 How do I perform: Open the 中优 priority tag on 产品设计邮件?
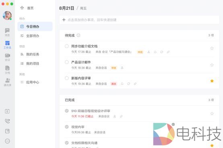point(114,68)
